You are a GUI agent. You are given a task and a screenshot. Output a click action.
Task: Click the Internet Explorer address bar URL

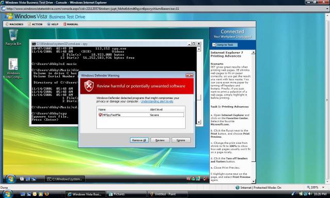point(93,9)
